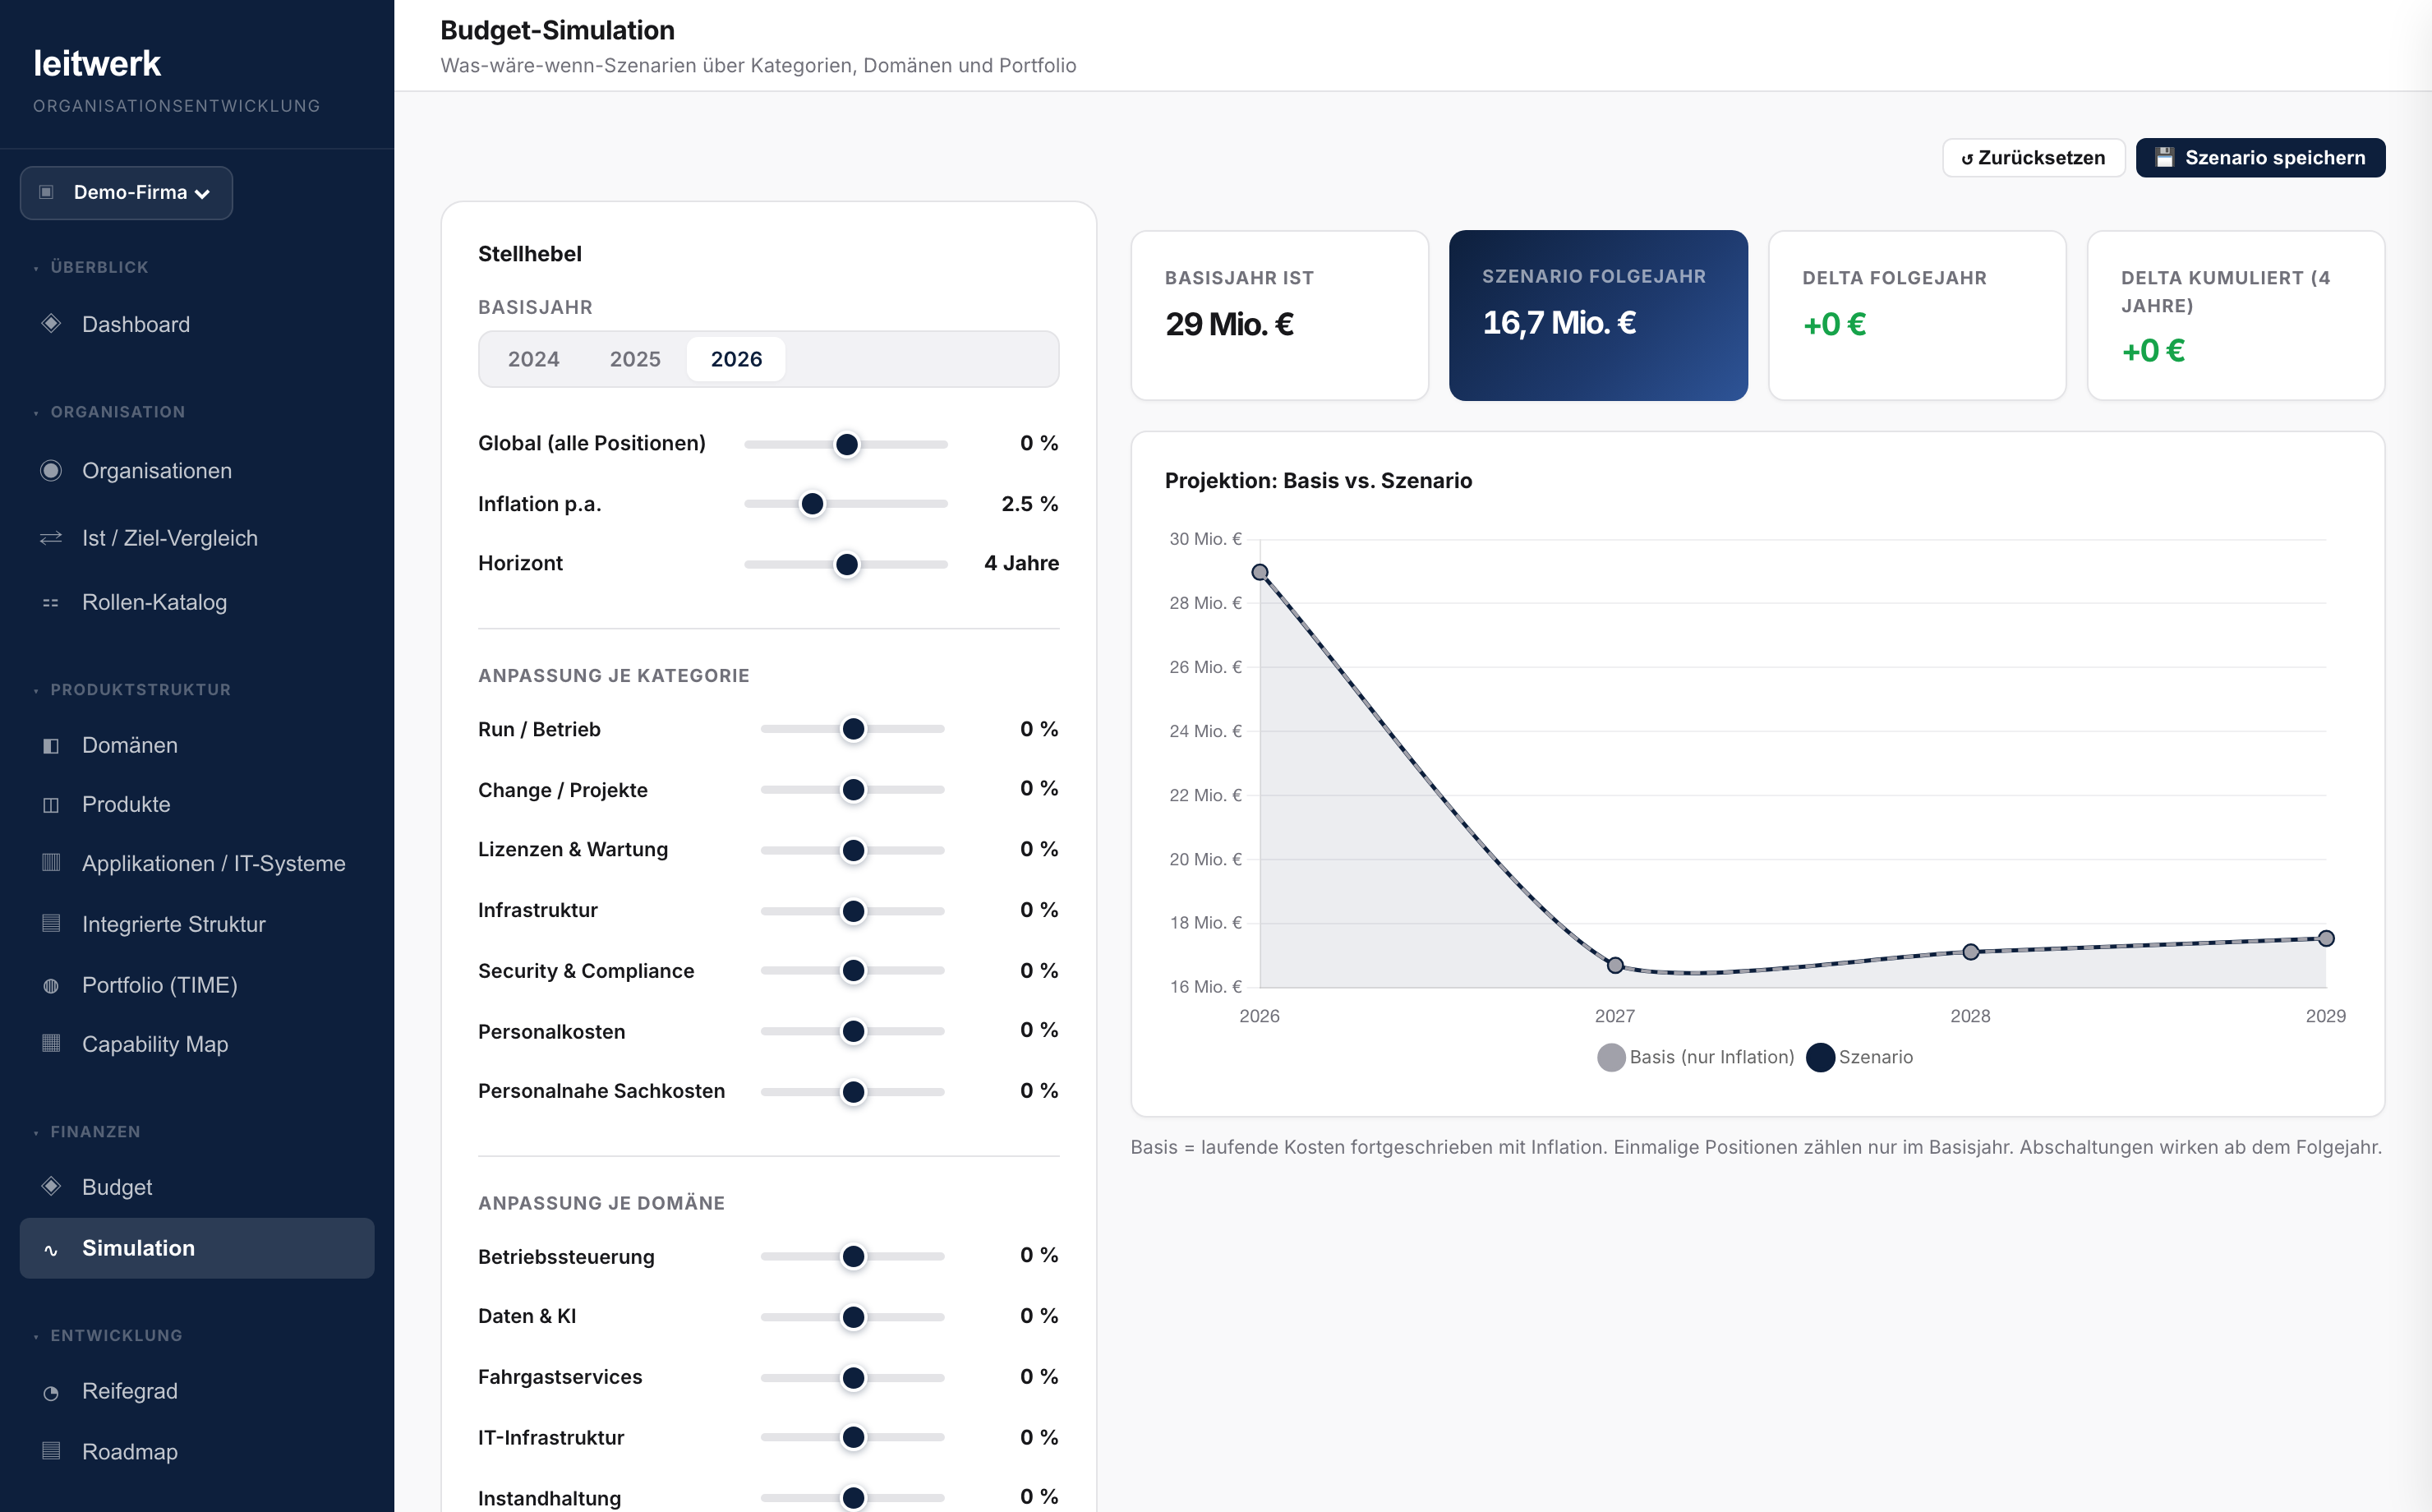The image size is (2432, 1512).
Task: Select base year 2024
Action: 532,359
